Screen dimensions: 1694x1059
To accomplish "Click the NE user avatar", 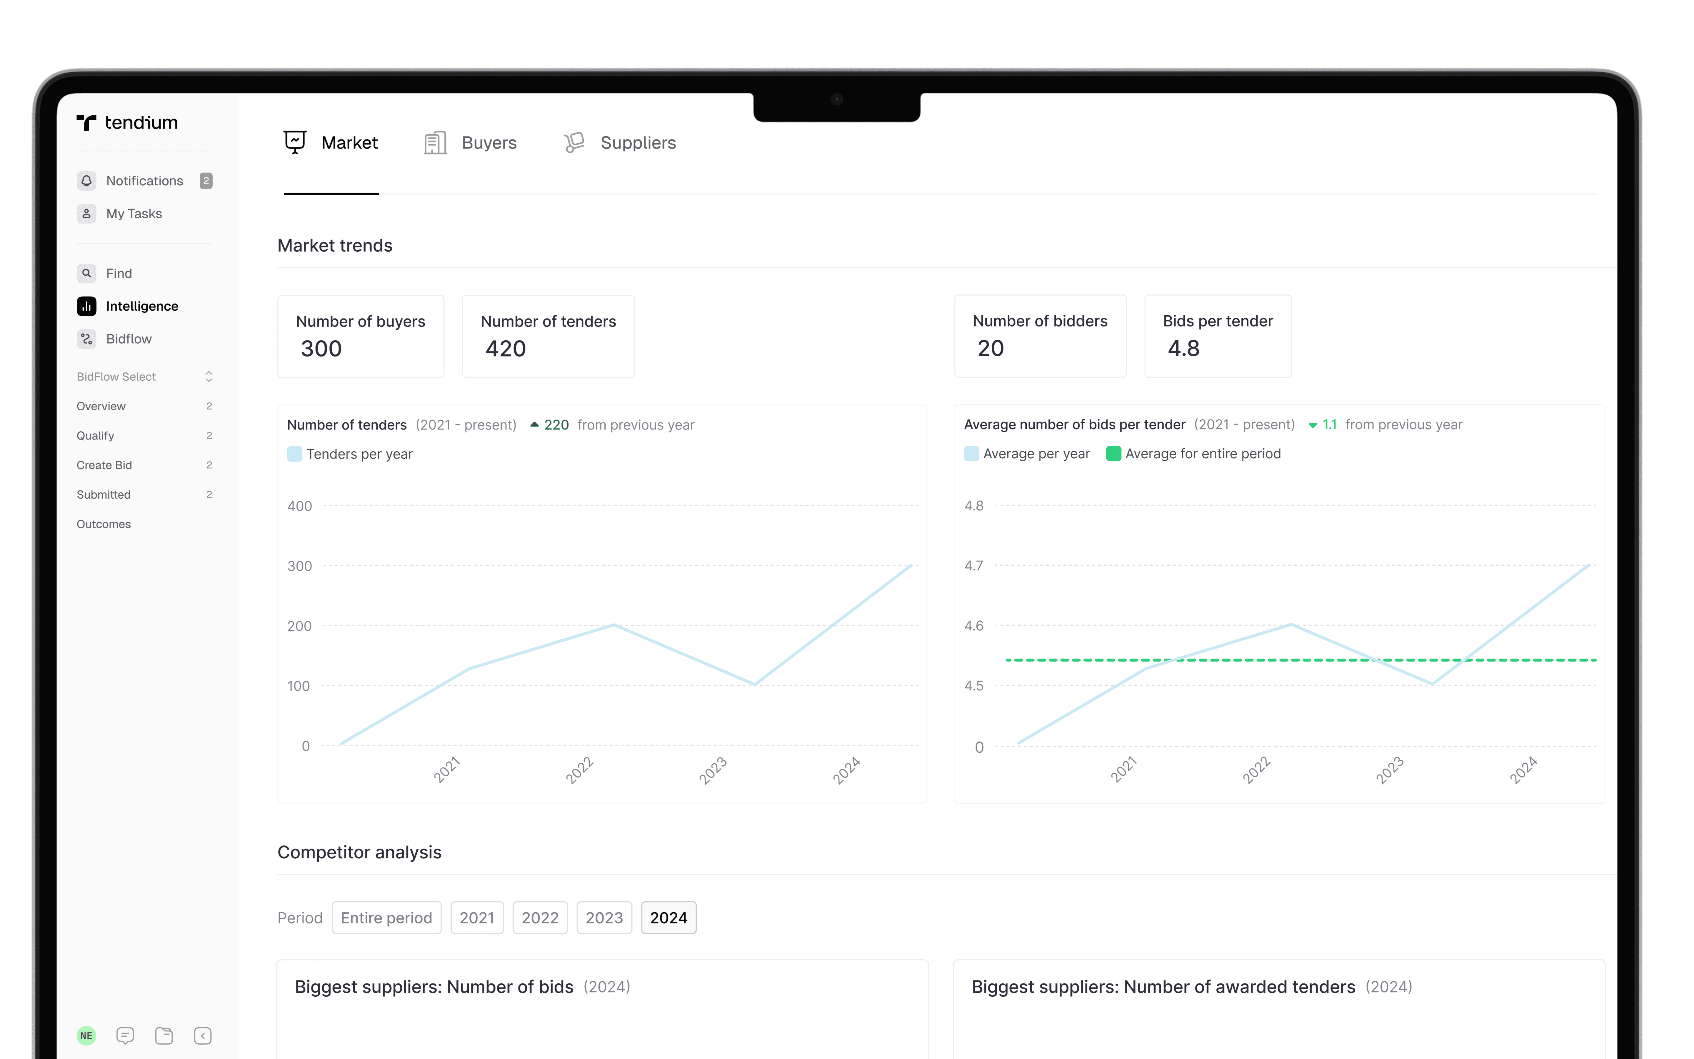I will tap(86, 1035).
